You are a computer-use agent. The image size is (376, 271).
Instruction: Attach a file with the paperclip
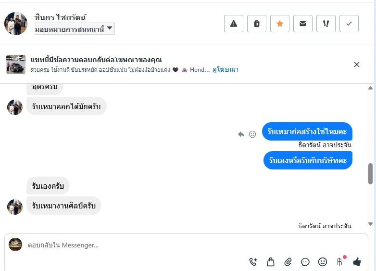pyautogui.click(x=288, y=262)
